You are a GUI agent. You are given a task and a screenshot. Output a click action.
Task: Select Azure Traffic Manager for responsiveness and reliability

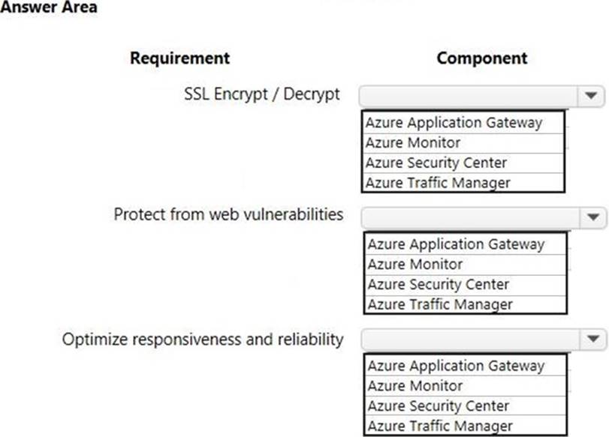tap(440, 426)
